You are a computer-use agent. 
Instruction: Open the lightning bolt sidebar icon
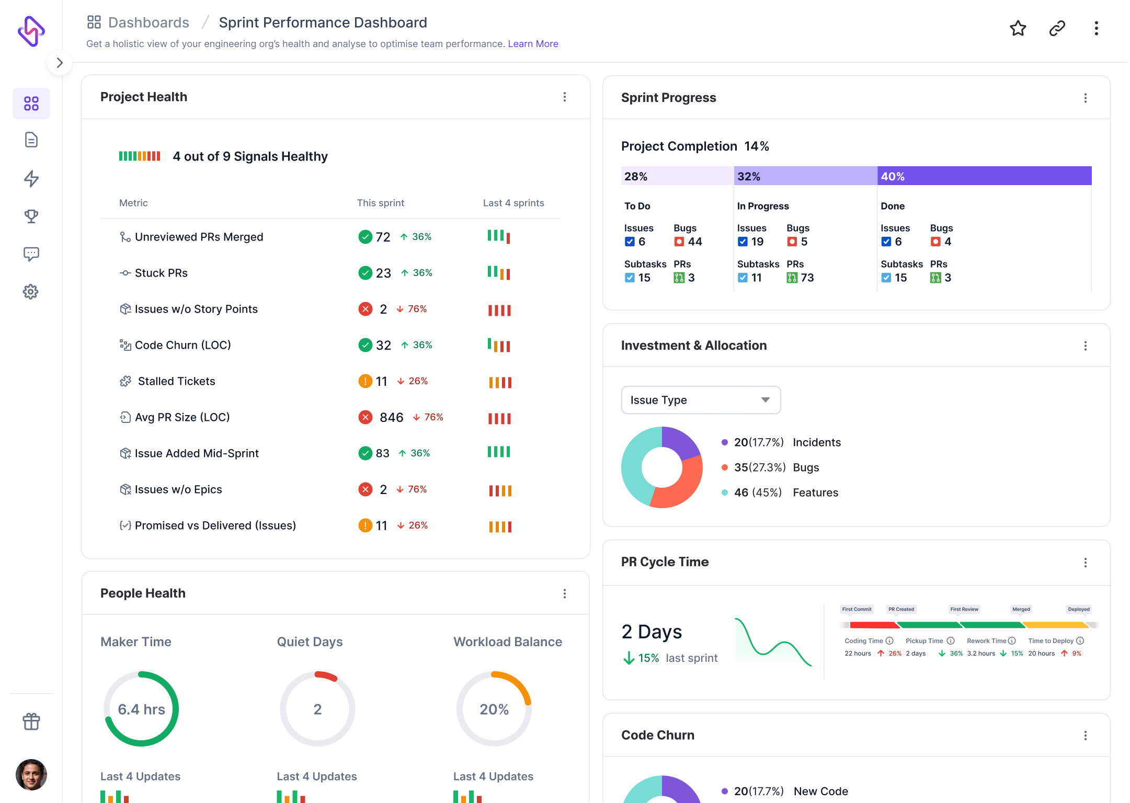point(31,179)
